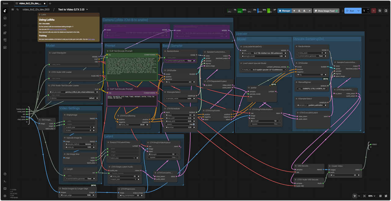Image resolution: width=391 pixels, height=201 pixels.
Task: Open settings gear in left sidebar
Action: click(5, 196)
